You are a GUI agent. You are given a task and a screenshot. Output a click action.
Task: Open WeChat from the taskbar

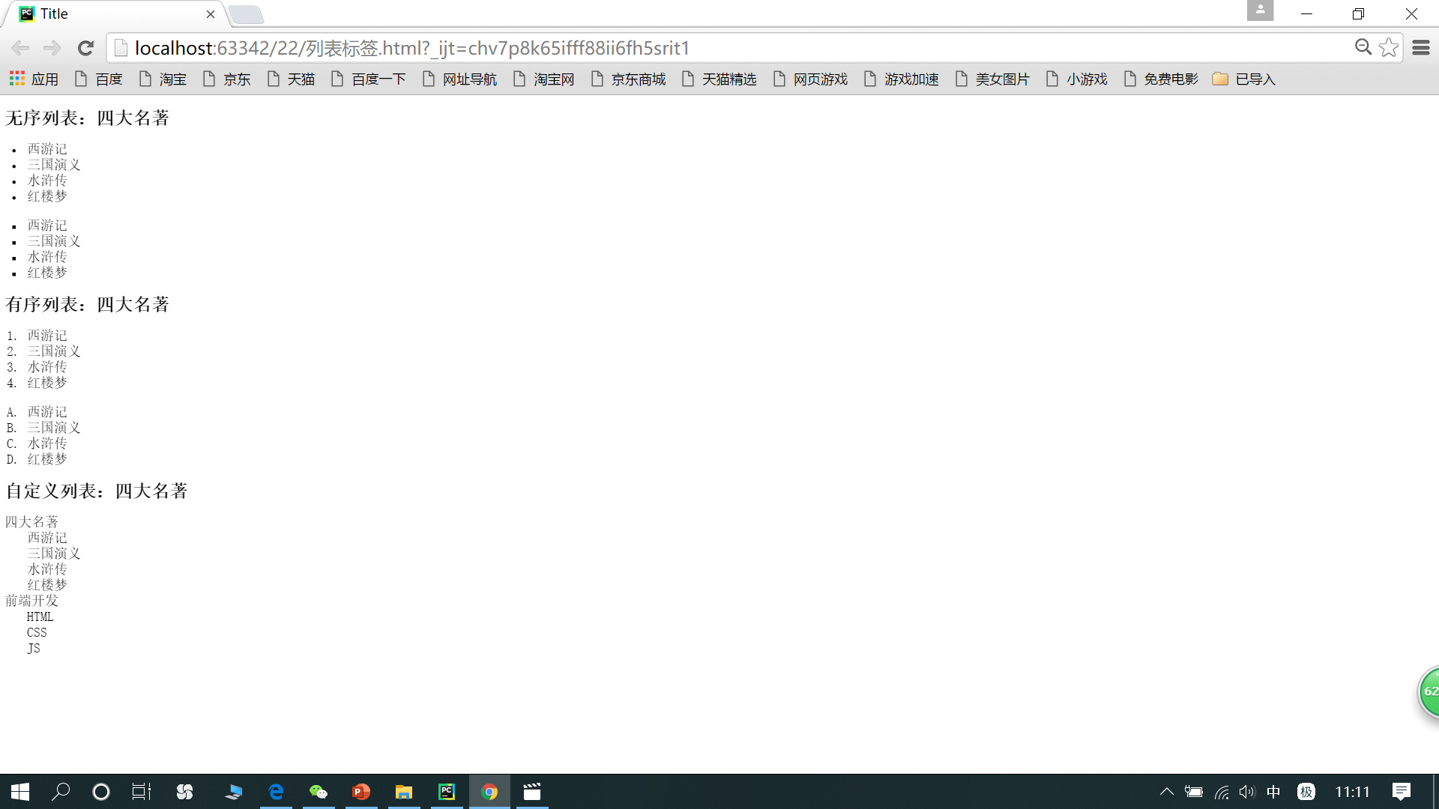(x=319, y=792)
